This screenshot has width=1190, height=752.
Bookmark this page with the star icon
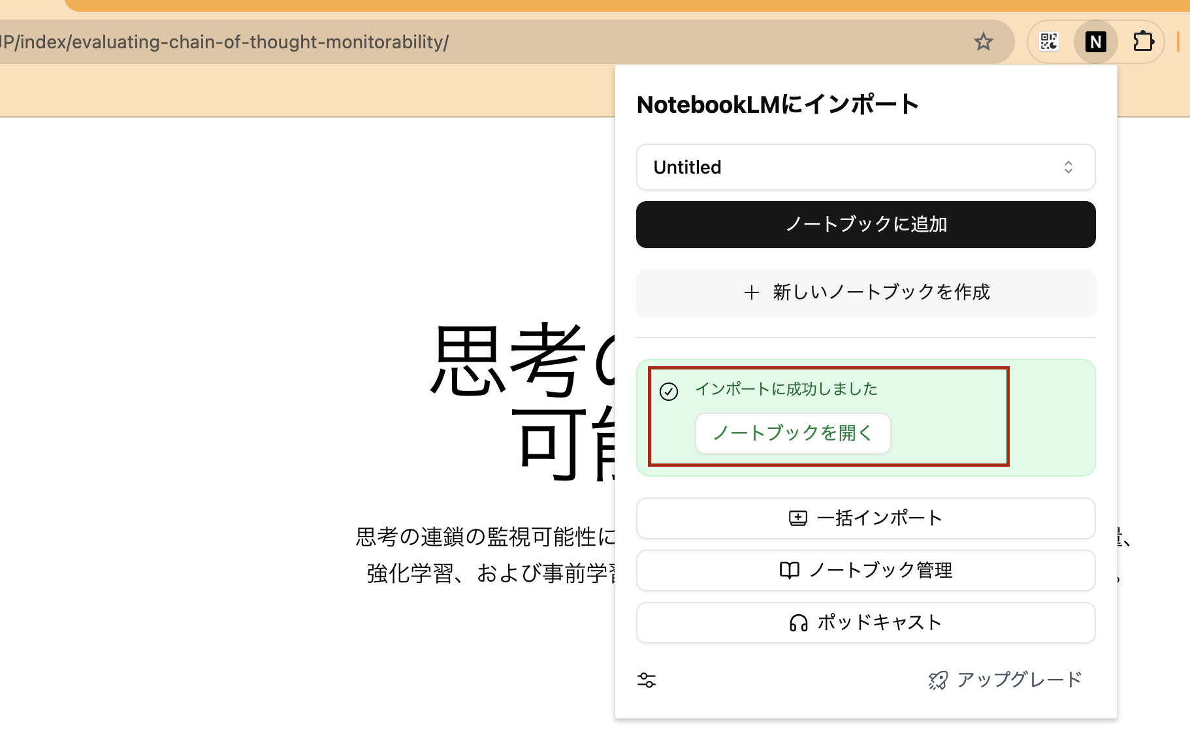(x=983, y=42)
